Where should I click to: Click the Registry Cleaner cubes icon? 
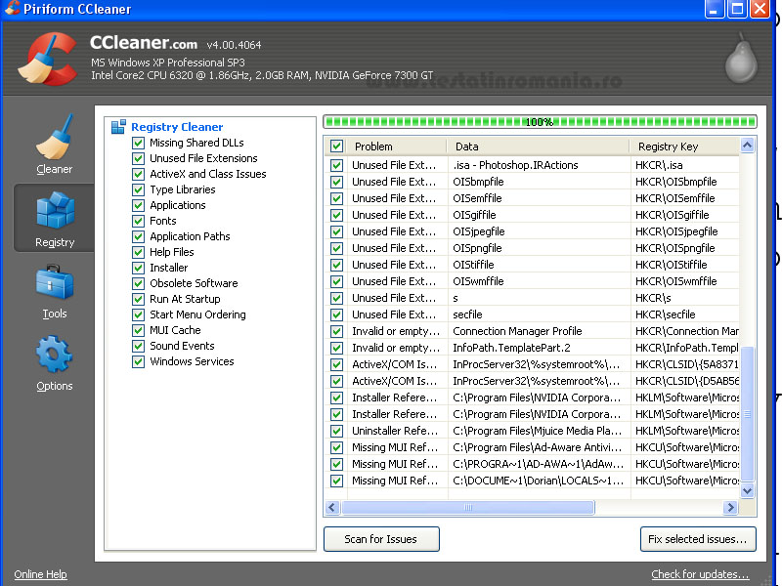pyautogui.click(x=118, y=127)
